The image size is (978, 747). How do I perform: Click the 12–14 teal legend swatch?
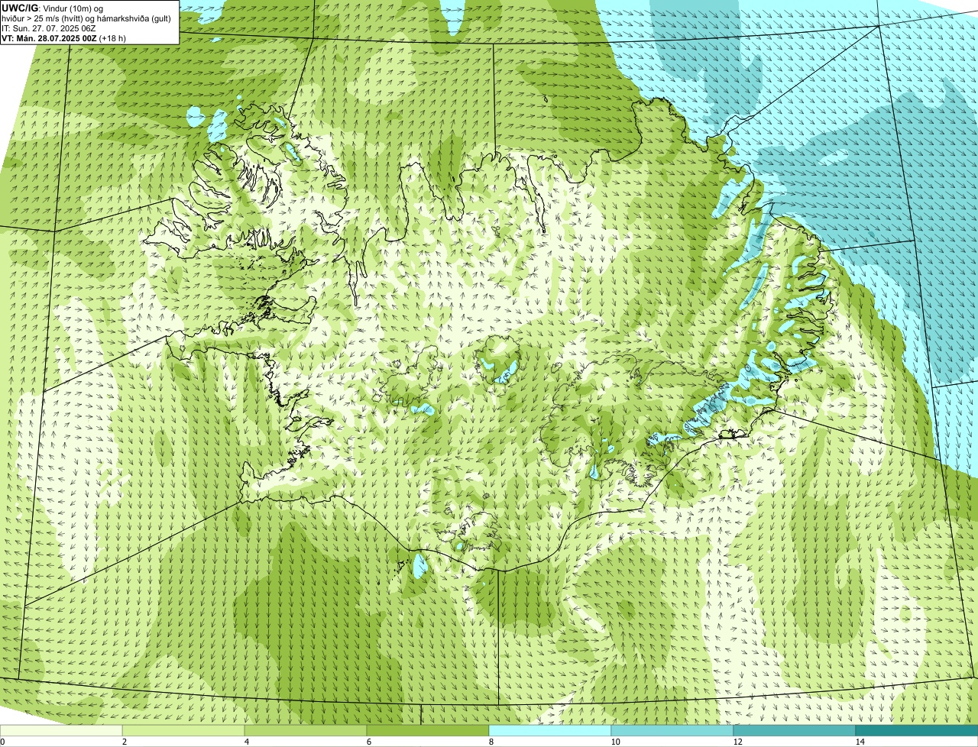pyautogui.click(x=795, y=730)
